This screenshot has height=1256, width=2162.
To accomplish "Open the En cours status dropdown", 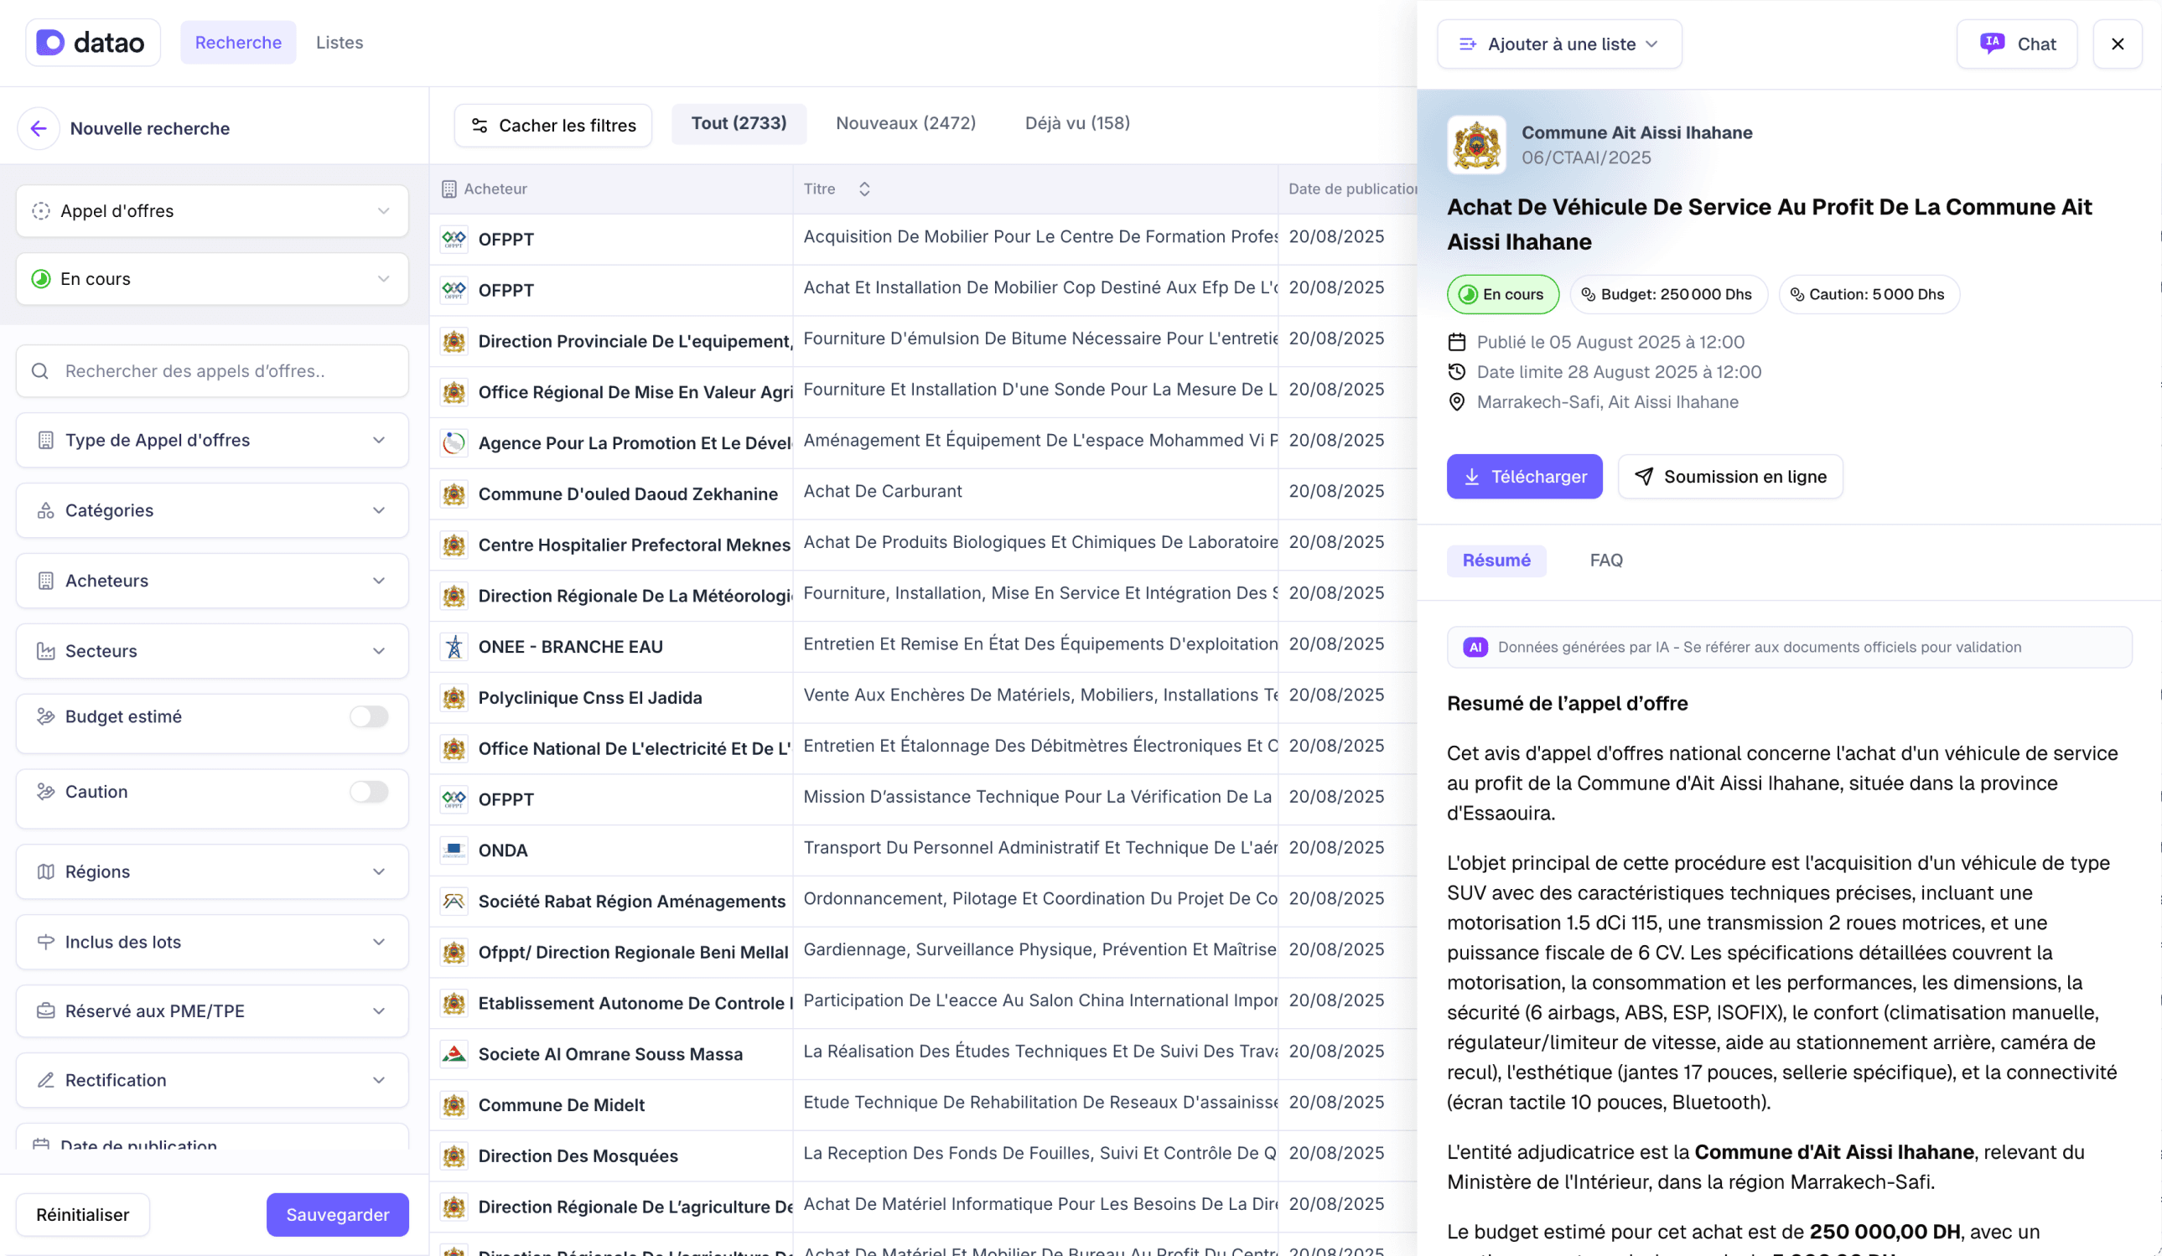I will [212, 279].
